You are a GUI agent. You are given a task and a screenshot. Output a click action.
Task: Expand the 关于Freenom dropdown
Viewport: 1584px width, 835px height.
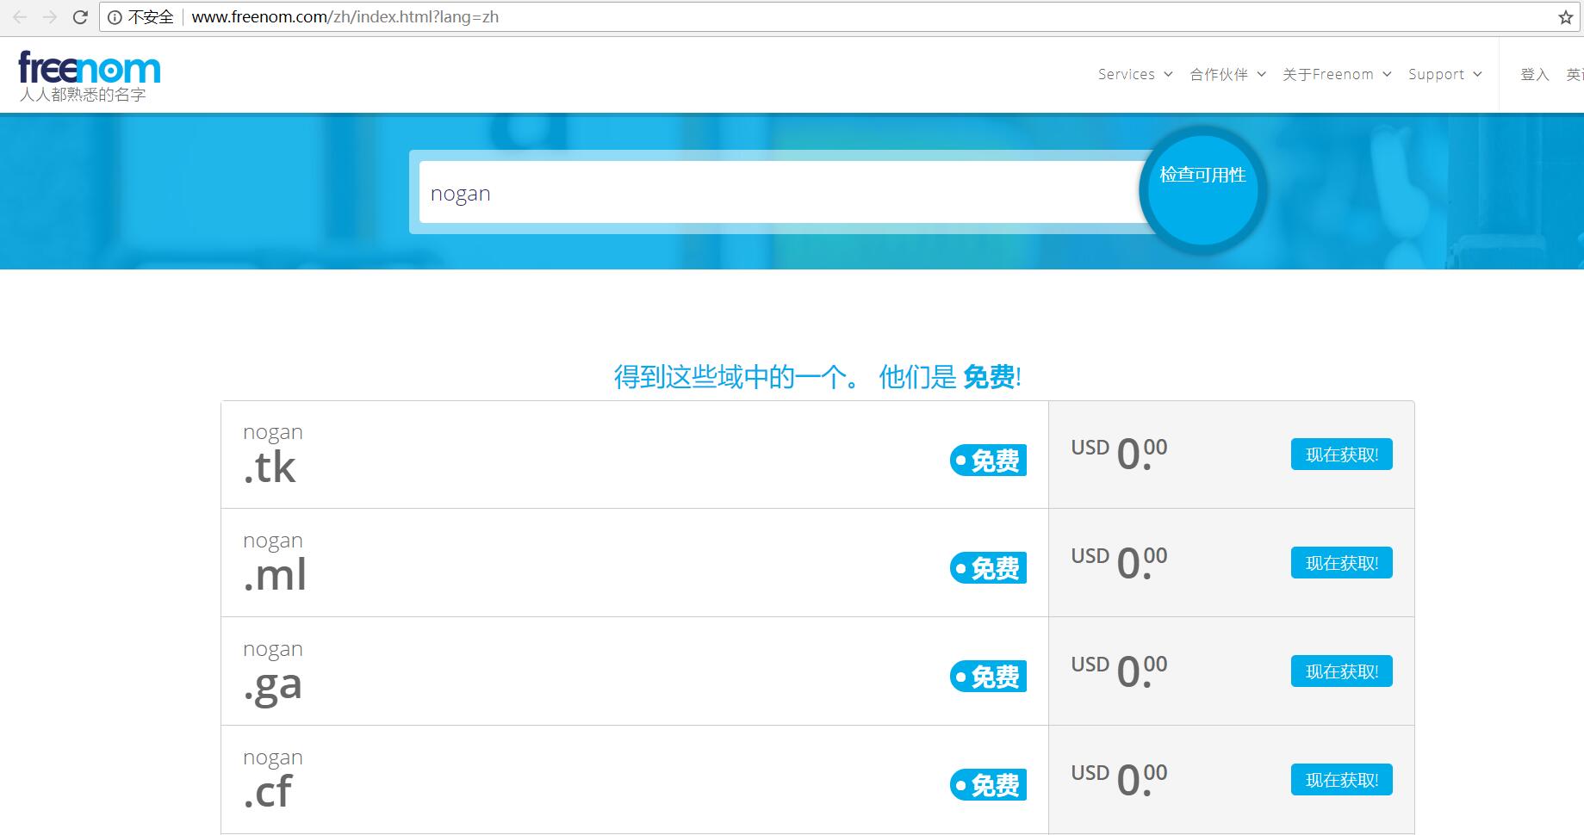point(1336,75)
